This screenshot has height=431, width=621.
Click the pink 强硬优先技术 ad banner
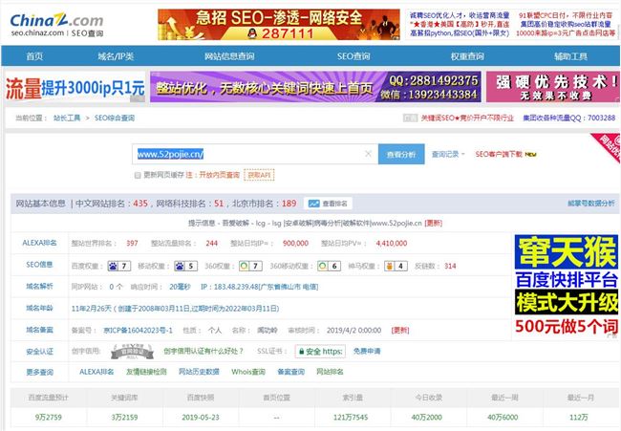[553, 87]
